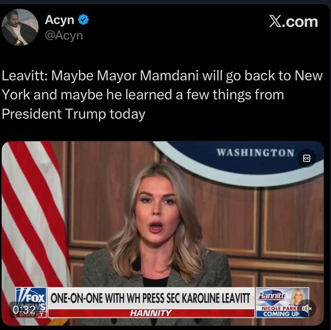This screenshot has width=331, height=330.
Task: Open Acyn's profile avatar picture
Action: point(20,27)
